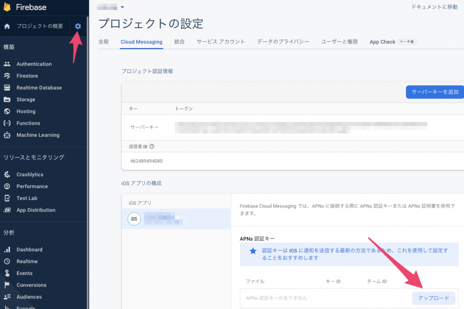
Task: Open Functions from the sidebar
Action: [x=29, y=123]
